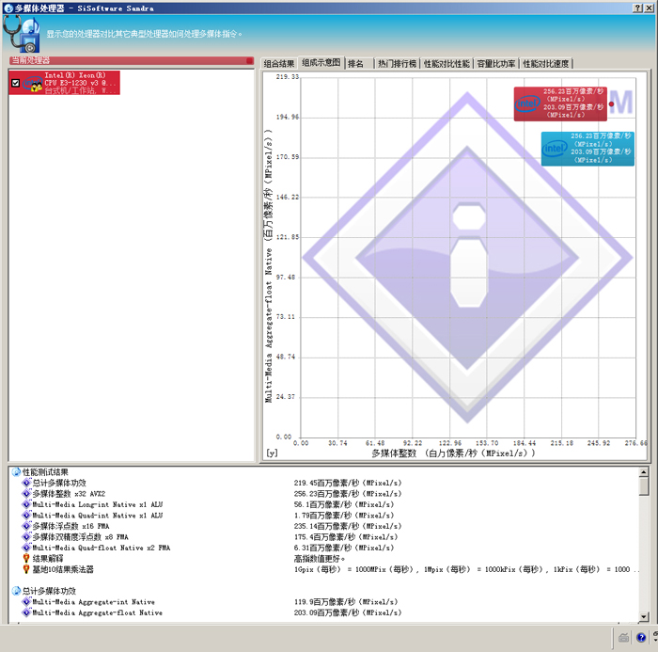The height and width of the screenshot is (652, 658).
Task: Click the 256.23百万像素/秒 value in the results list
Action: 348,494
